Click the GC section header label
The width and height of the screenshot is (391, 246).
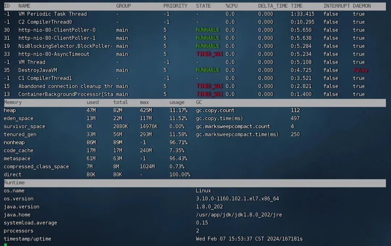(199, 102)
